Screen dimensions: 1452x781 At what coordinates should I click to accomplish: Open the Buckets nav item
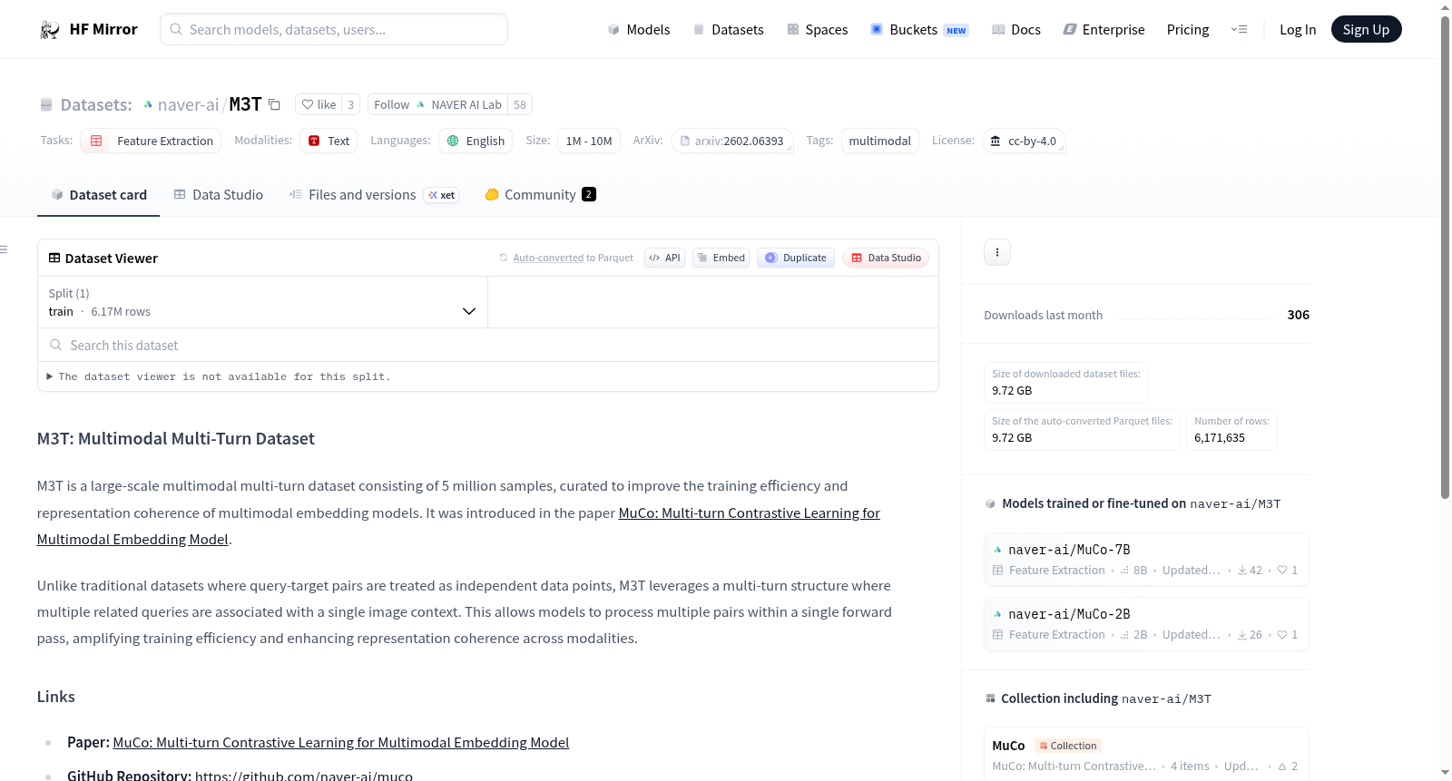click(919, 29)
